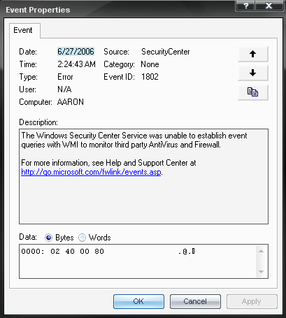
Task: Click the highlighted date 6/27/2006
Action: (x=76, y=52)
